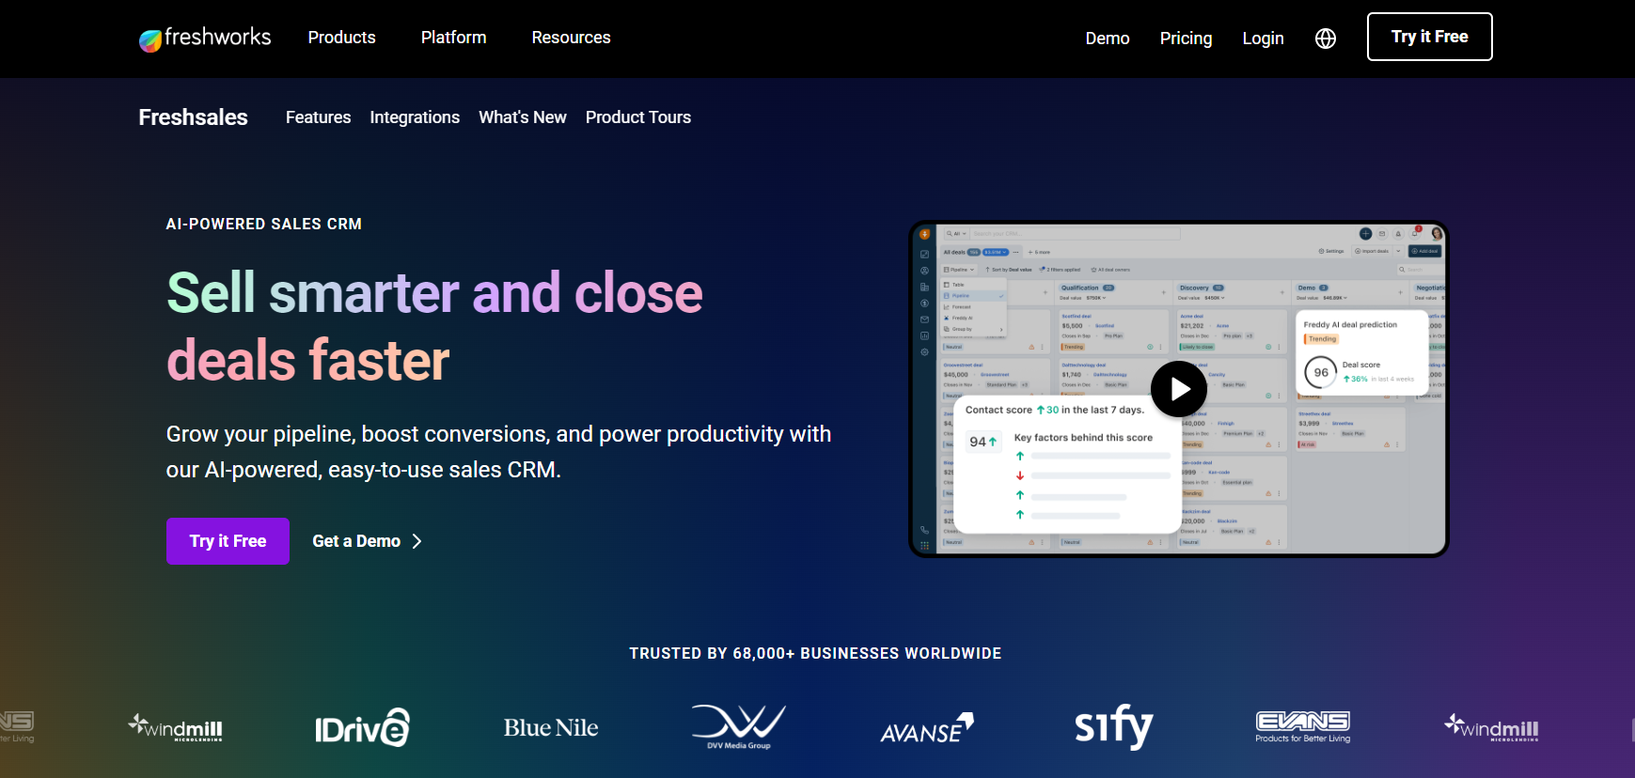
Task: Open the Products menu
Action: [x=342, y=38]
